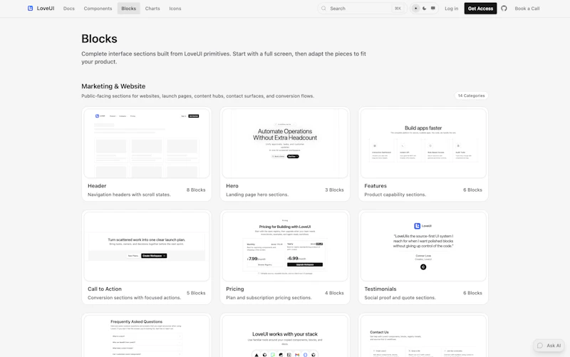Open the Features blocks preview thumbnail
Viewport: 570px width, 357px height.
click(423, 143)
